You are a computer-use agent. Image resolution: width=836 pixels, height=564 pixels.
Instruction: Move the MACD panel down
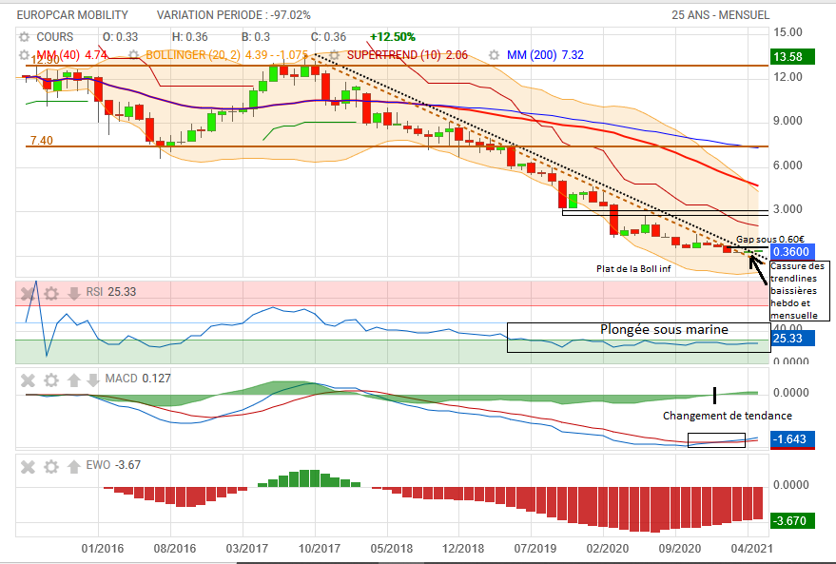coord(93,379)
